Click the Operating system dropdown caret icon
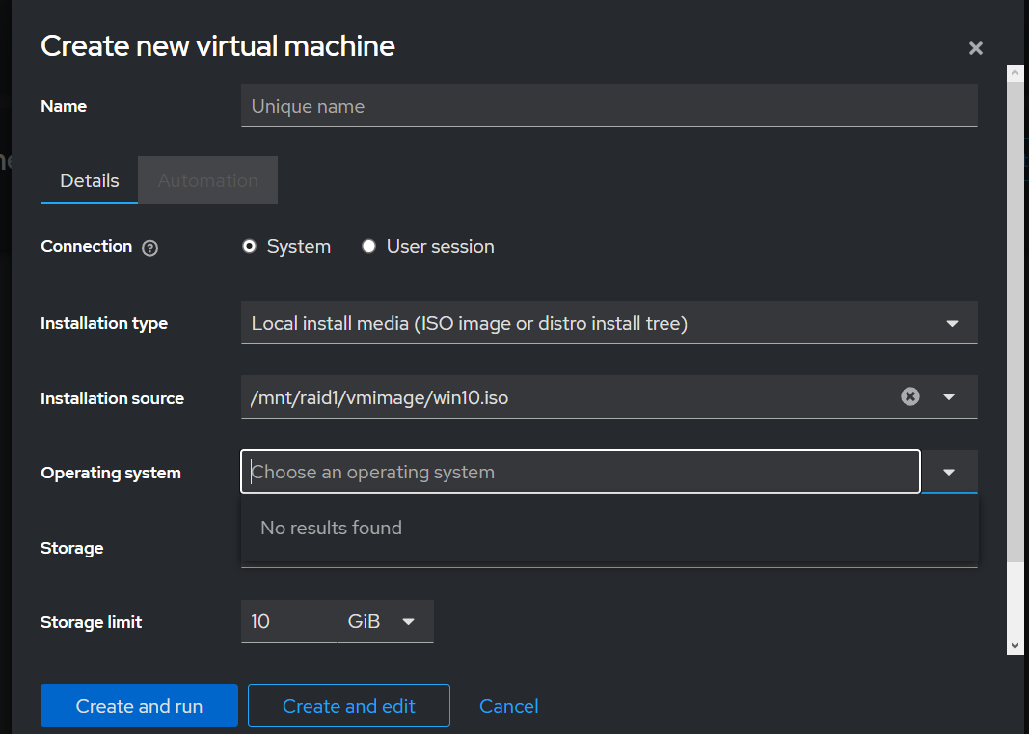 pos(949,472)
